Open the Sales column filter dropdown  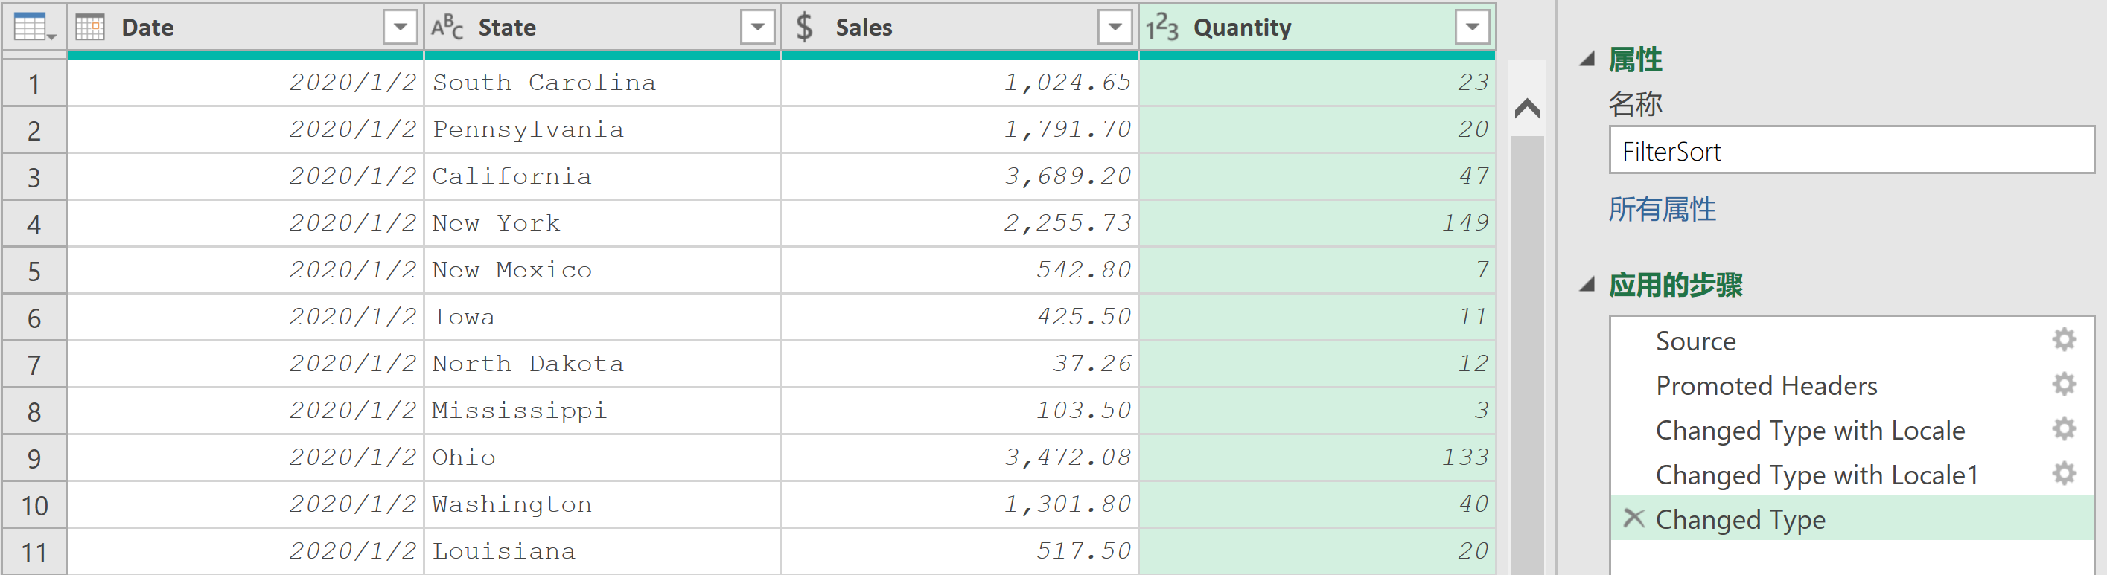[1115, 27]
